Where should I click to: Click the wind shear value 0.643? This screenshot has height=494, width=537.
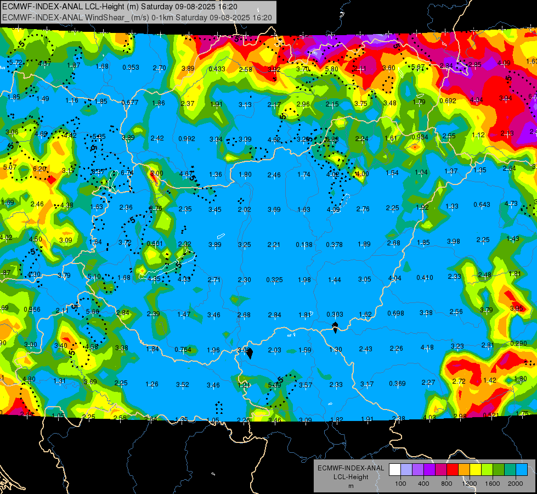[482, 204]
